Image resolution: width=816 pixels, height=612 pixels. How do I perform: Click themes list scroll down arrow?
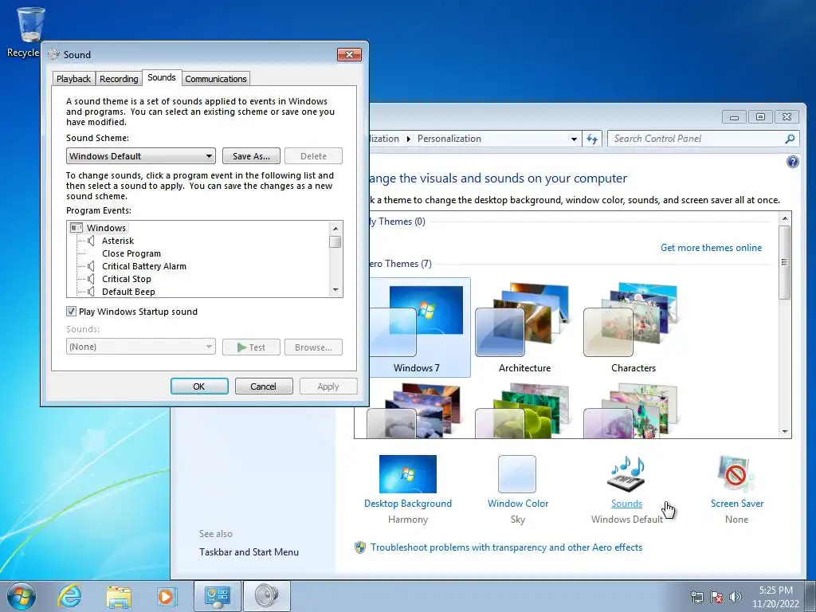tap(784, 431)
